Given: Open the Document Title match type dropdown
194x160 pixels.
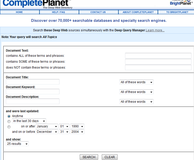Looking at the screenshot, I should pos(136,82).
